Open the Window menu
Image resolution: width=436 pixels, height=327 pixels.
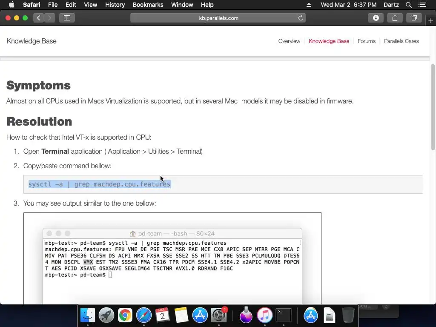click(x=182, y=5)
